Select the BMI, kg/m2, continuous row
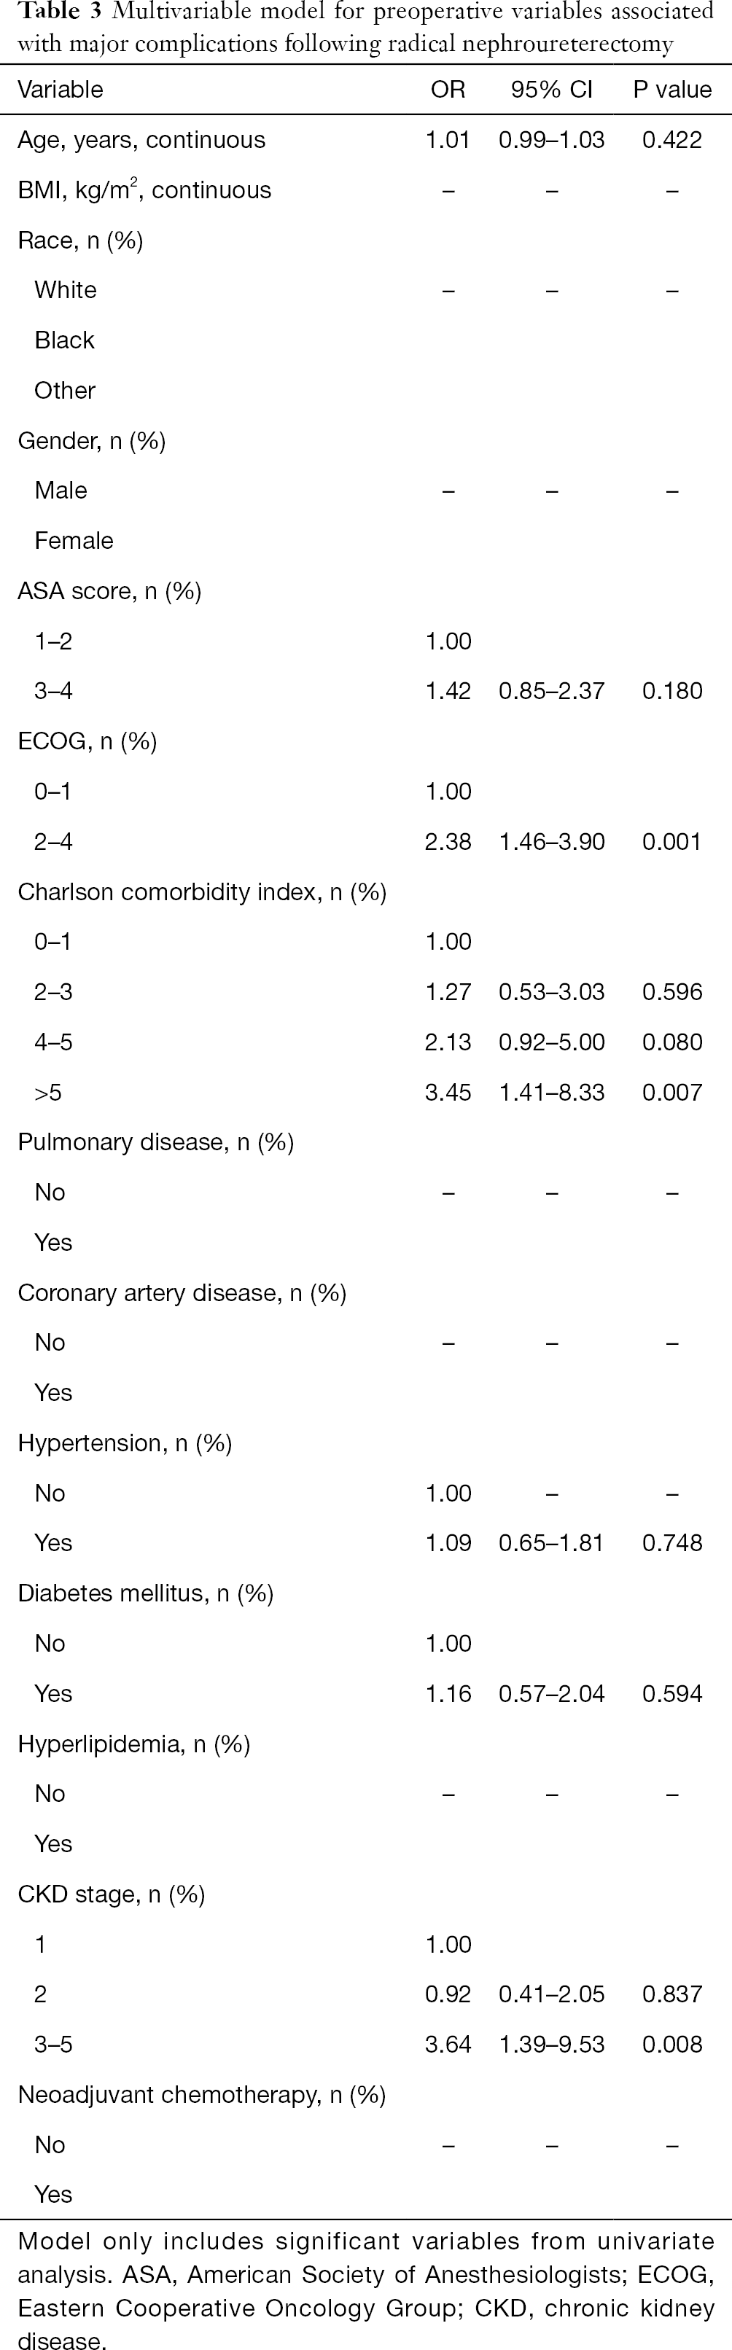Viewport: 732px width, 2350px height. [366, 190]
